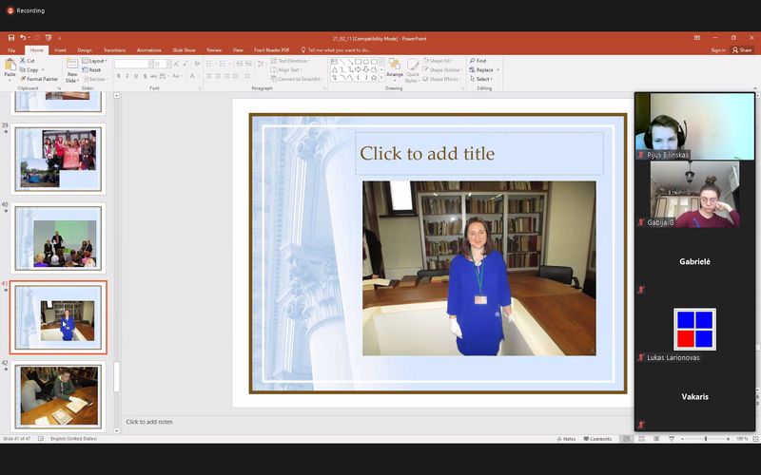Switch to Slide Sorter view icon
This screenshot has height=475, width=761.
pos(643,439)
